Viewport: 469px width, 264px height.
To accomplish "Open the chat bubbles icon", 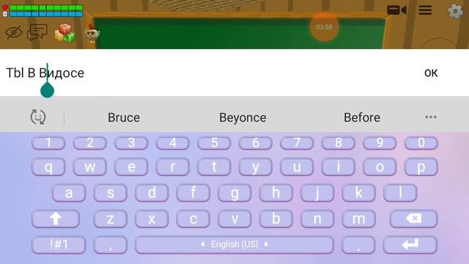I will click(x=37, y=32).
